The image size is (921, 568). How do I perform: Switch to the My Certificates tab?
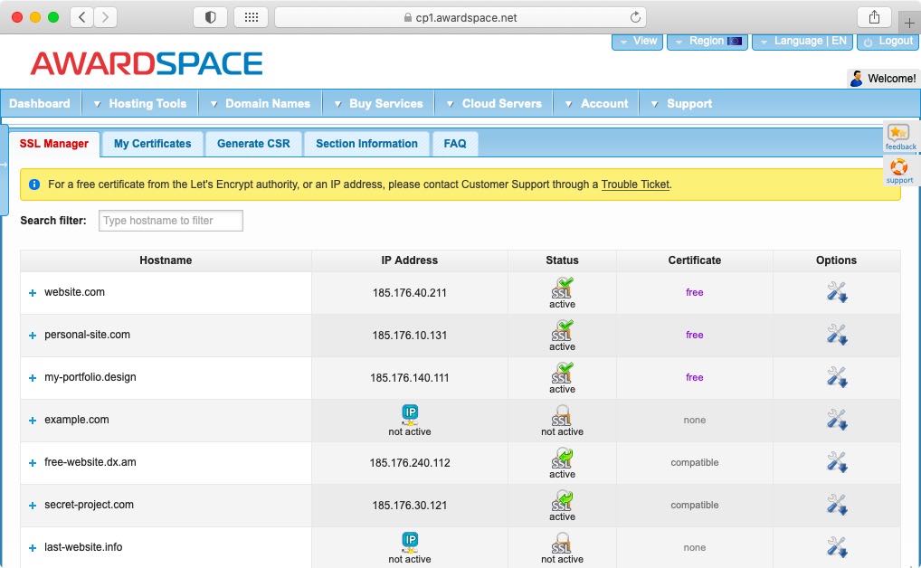152,143
